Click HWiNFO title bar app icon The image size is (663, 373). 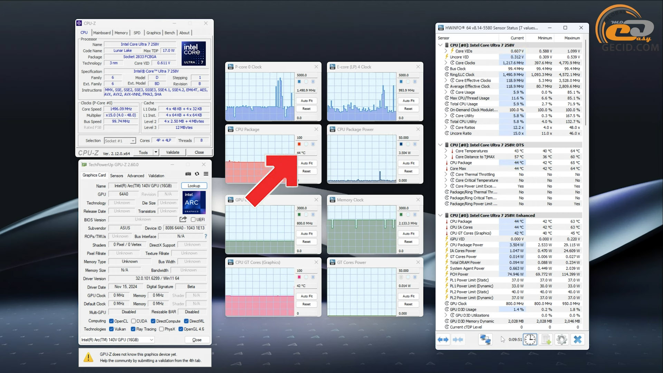click(441, 28)
